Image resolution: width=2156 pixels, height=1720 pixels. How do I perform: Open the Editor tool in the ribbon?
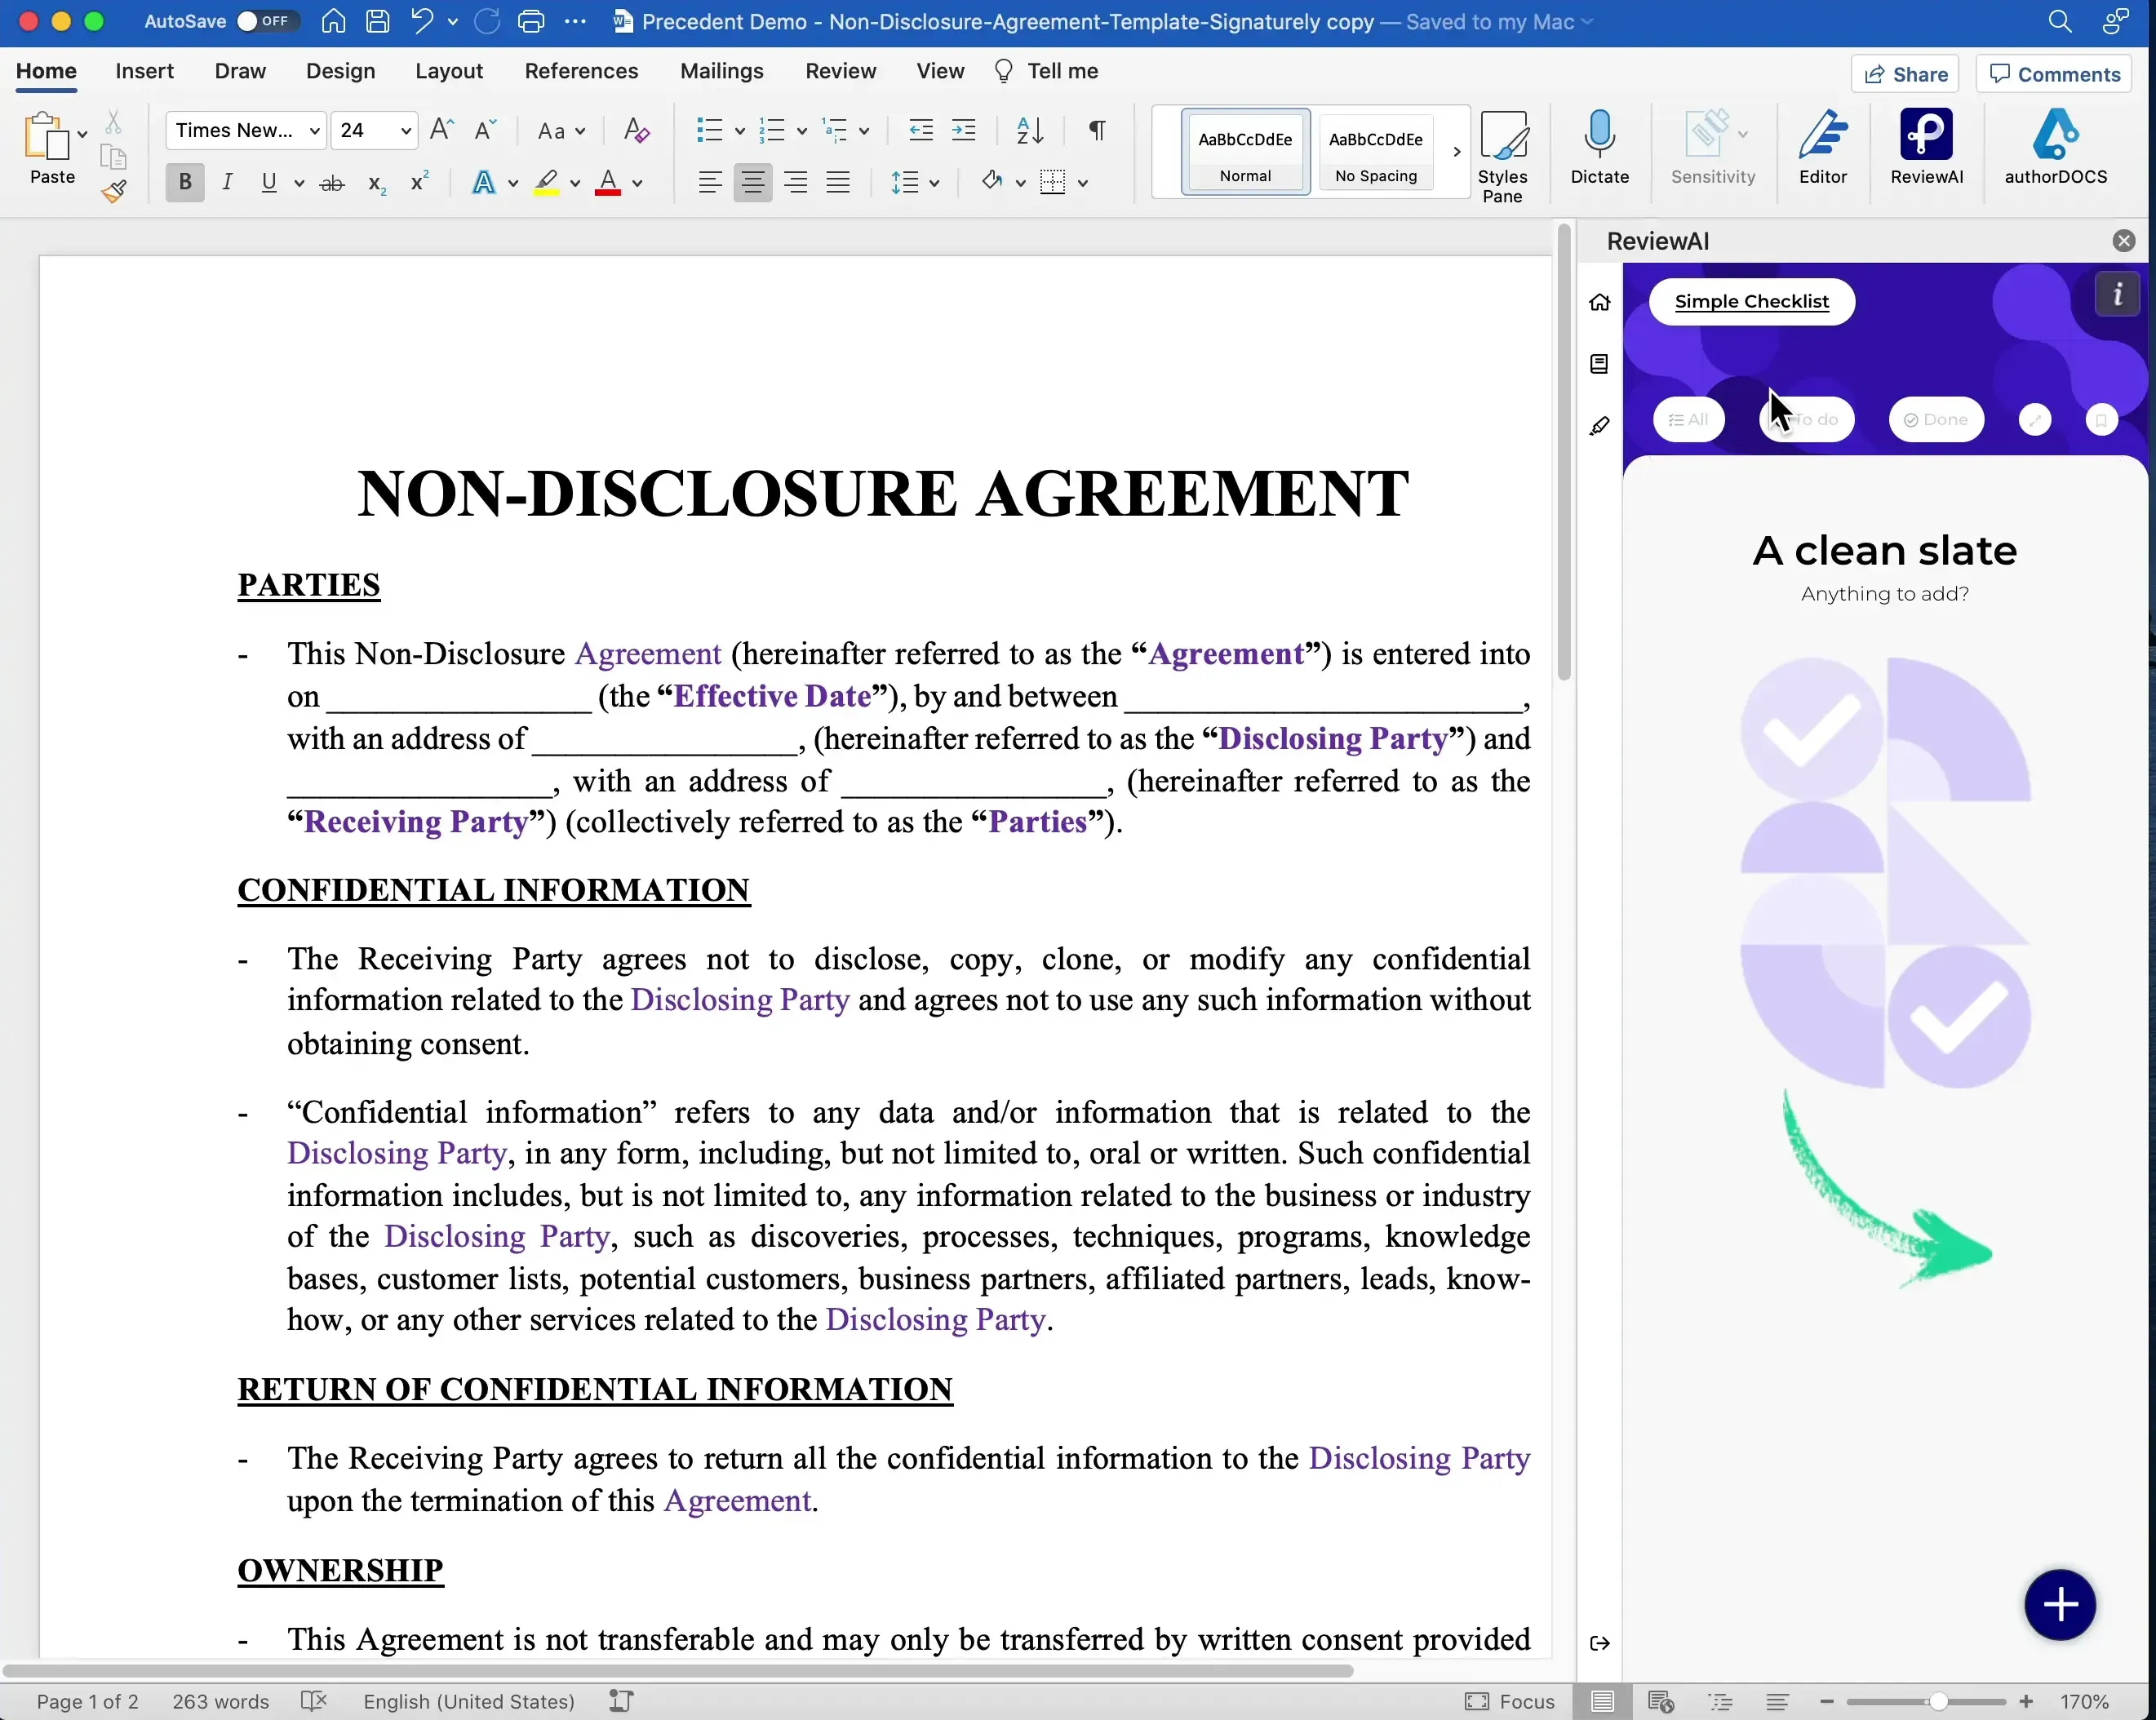[1822, 146]
